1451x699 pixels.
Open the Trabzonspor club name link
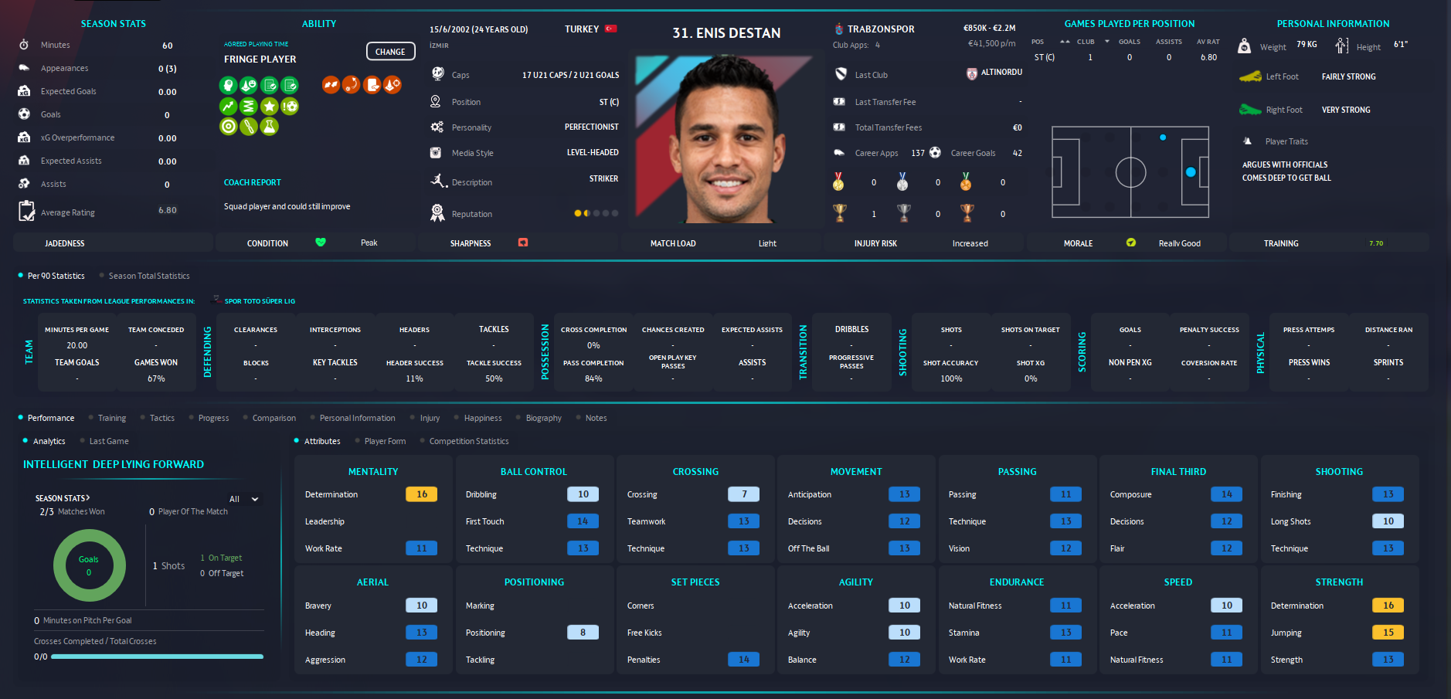(881, 29)
